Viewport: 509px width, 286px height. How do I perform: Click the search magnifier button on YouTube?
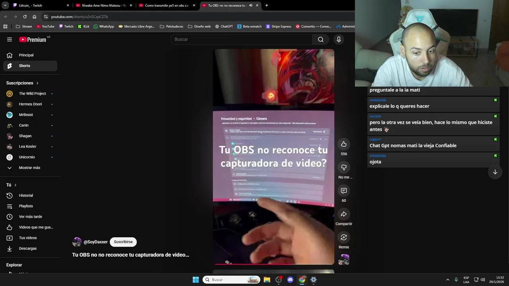pos(321,39)
